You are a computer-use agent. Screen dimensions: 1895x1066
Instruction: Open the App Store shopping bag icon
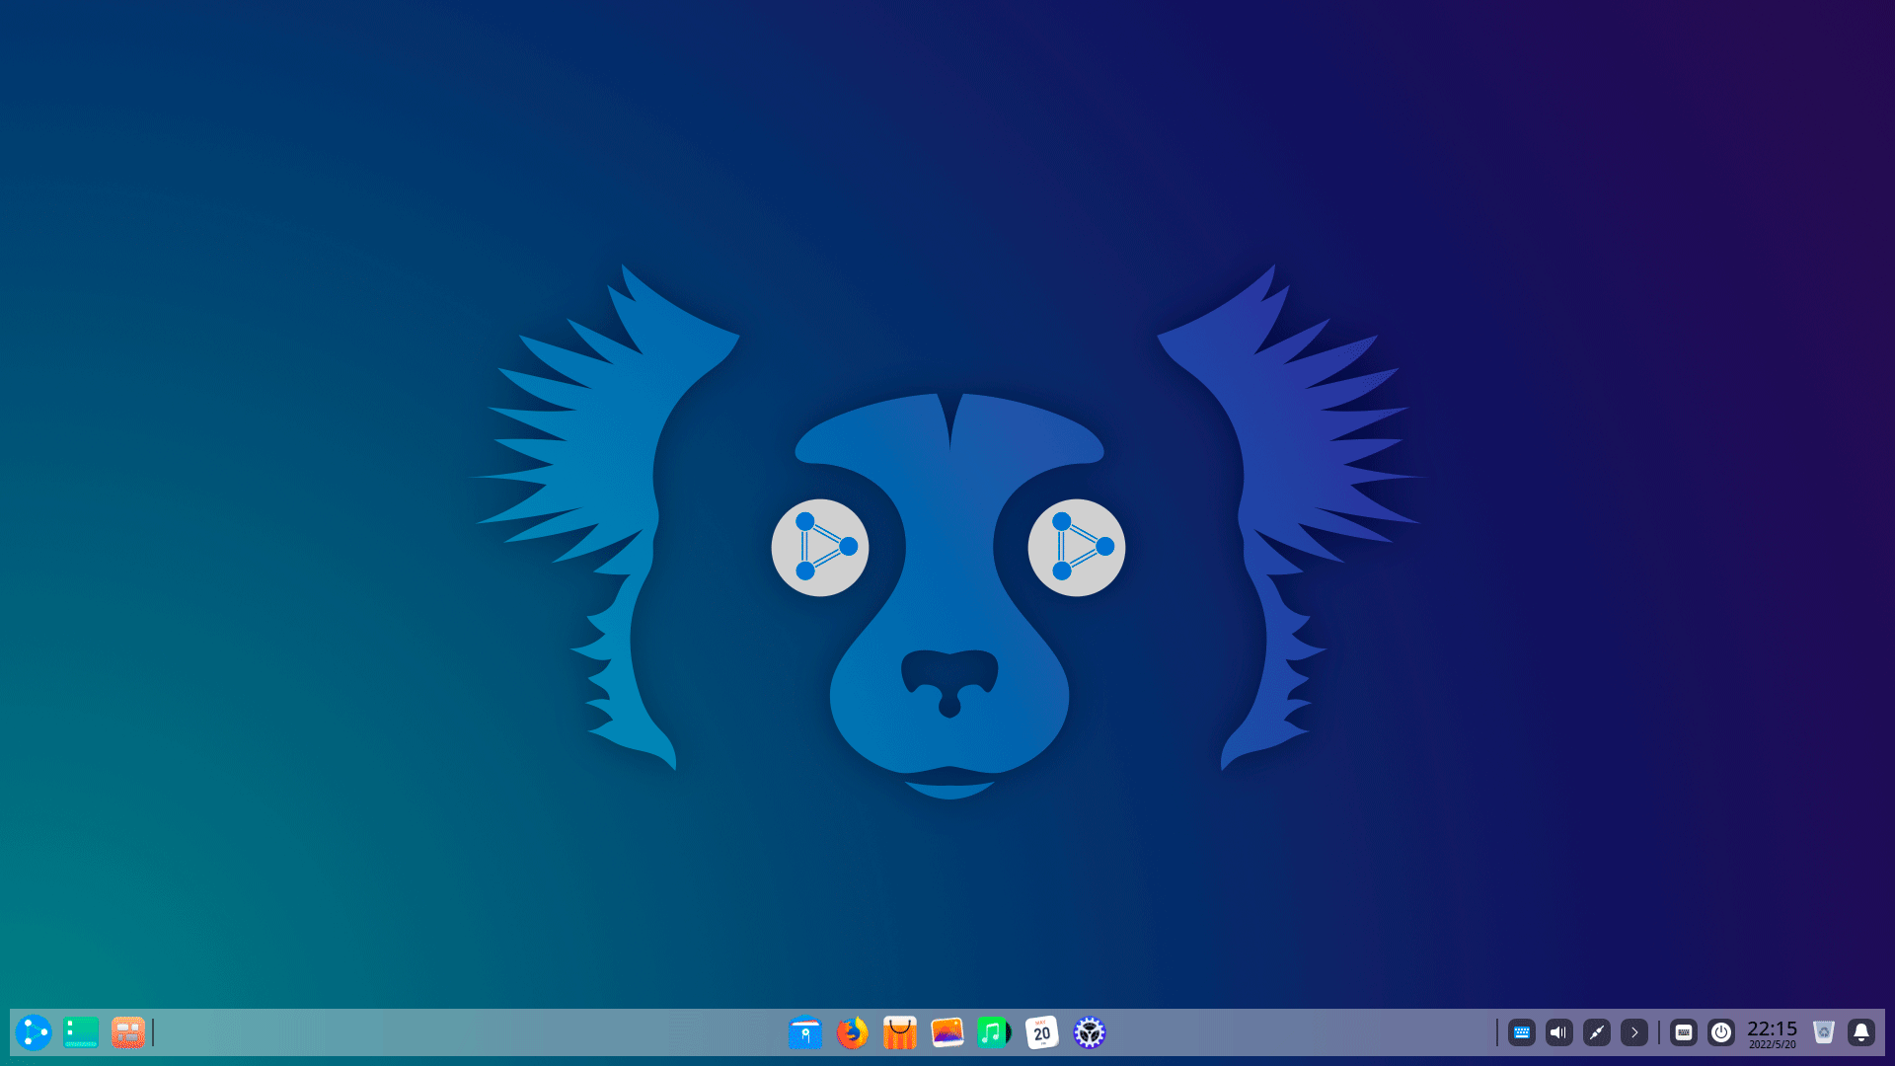899,1032
